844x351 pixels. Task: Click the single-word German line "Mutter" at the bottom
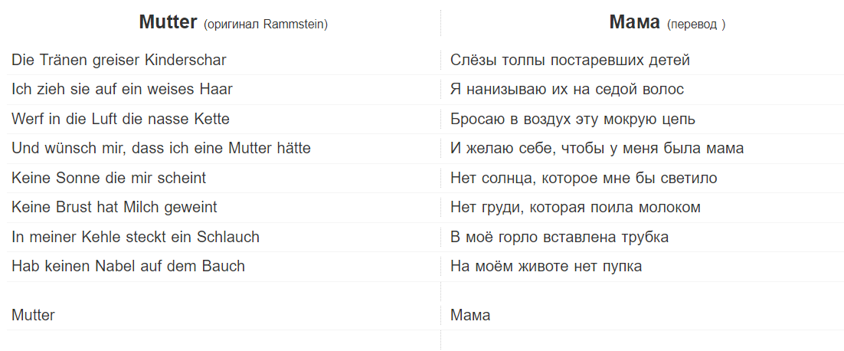pyautogui.click(x=33, y=314)
